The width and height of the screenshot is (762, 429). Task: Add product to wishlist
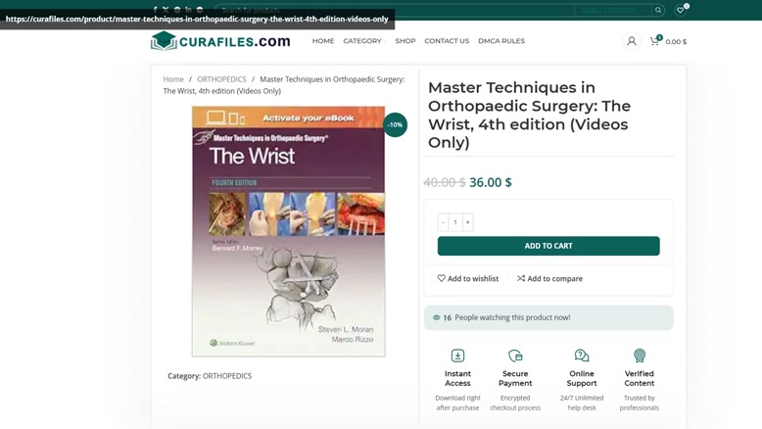[x=468, y=278]
